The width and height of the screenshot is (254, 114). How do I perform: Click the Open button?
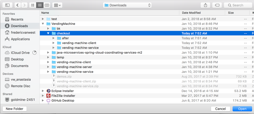242,109
